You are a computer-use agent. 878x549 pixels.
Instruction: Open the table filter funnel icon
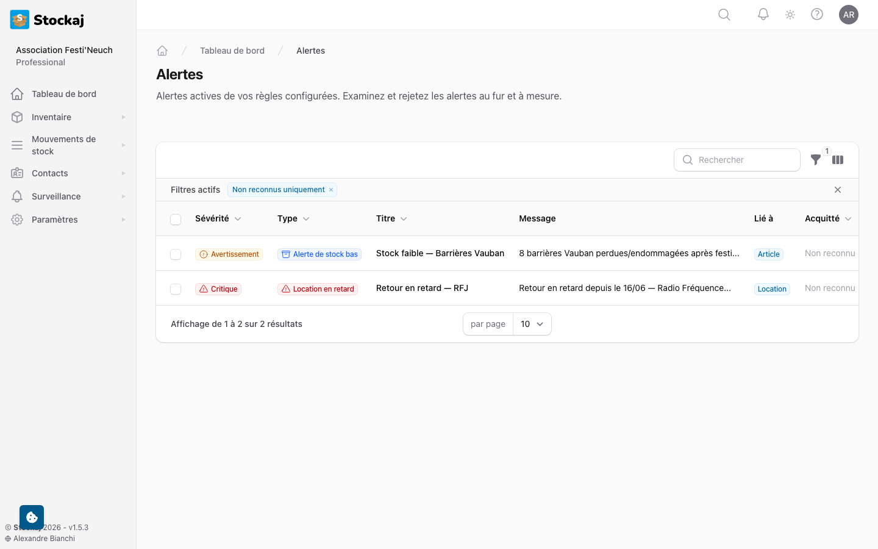(x=816, y=160)
